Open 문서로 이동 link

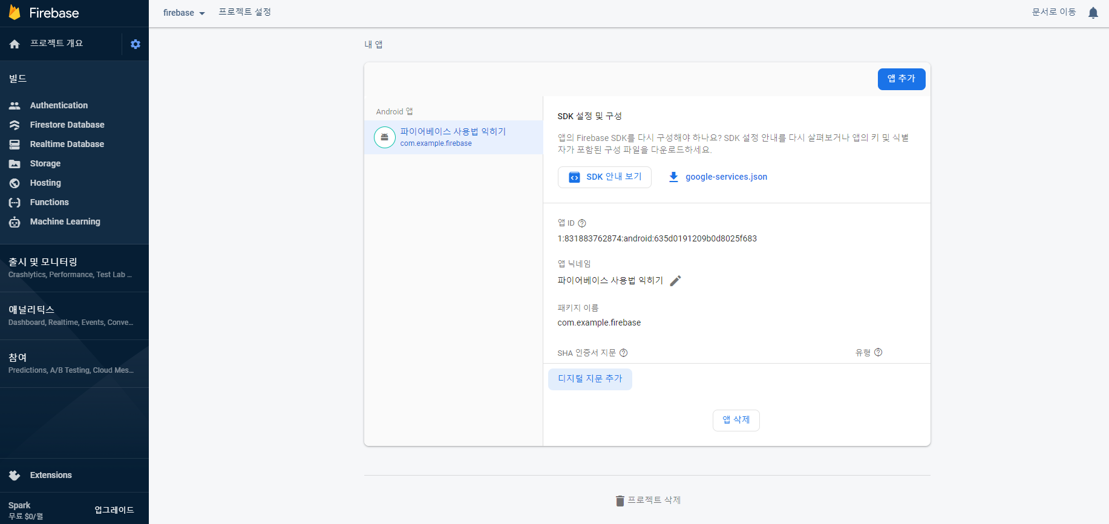point(1054,12)
